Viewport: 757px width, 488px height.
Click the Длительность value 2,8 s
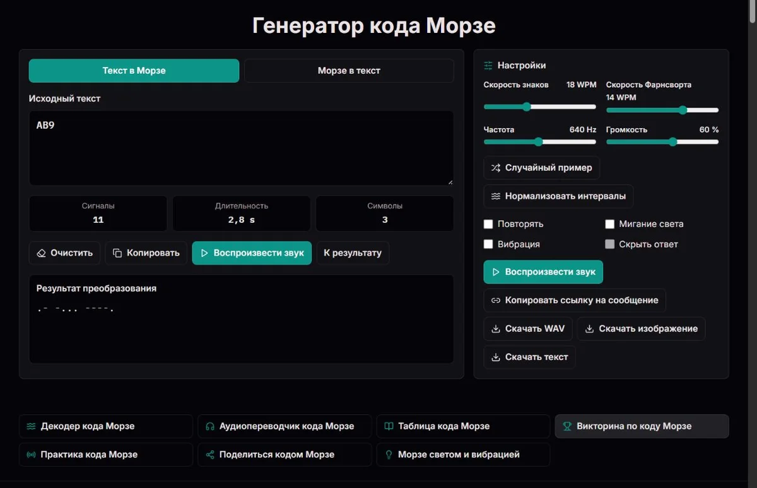[x=242, y=220]
